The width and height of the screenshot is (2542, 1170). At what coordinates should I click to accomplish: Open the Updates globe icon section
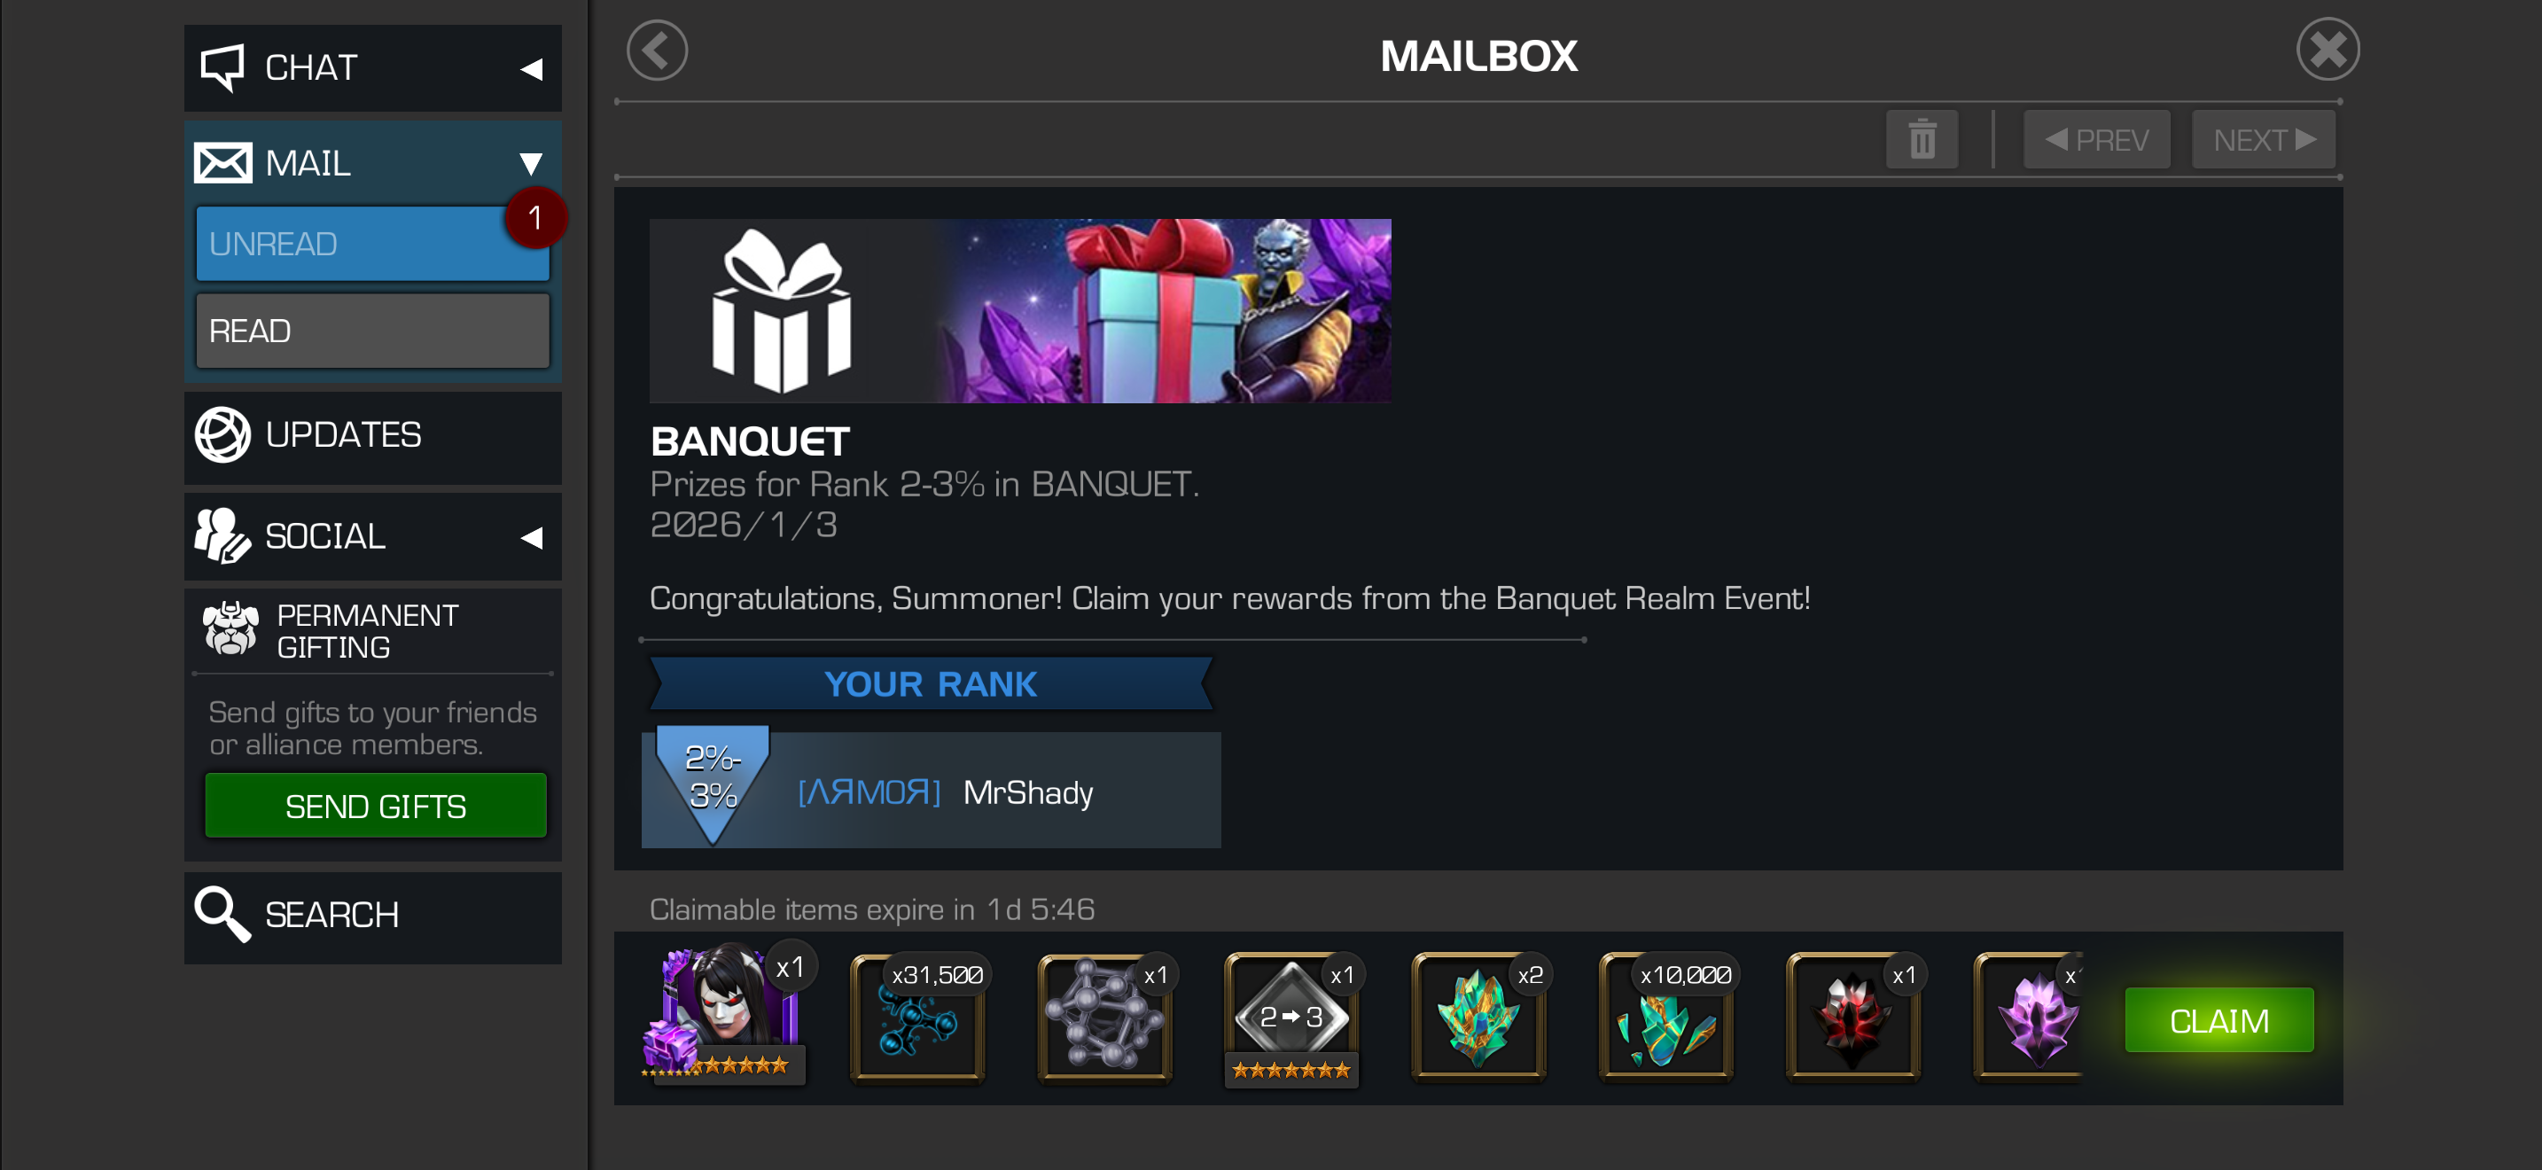373,435
